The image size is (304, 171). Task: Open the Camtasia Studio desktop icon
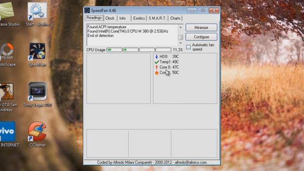[x=7, y=10]
